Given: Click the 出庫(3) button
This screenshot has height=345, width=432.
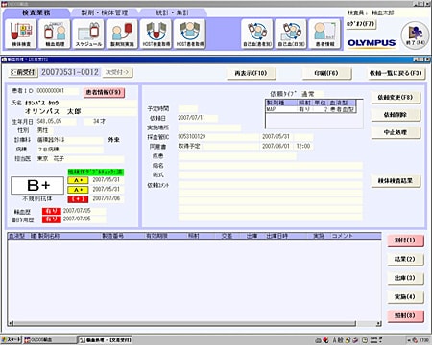Looking at the screenshot, I should pos(405,278).
